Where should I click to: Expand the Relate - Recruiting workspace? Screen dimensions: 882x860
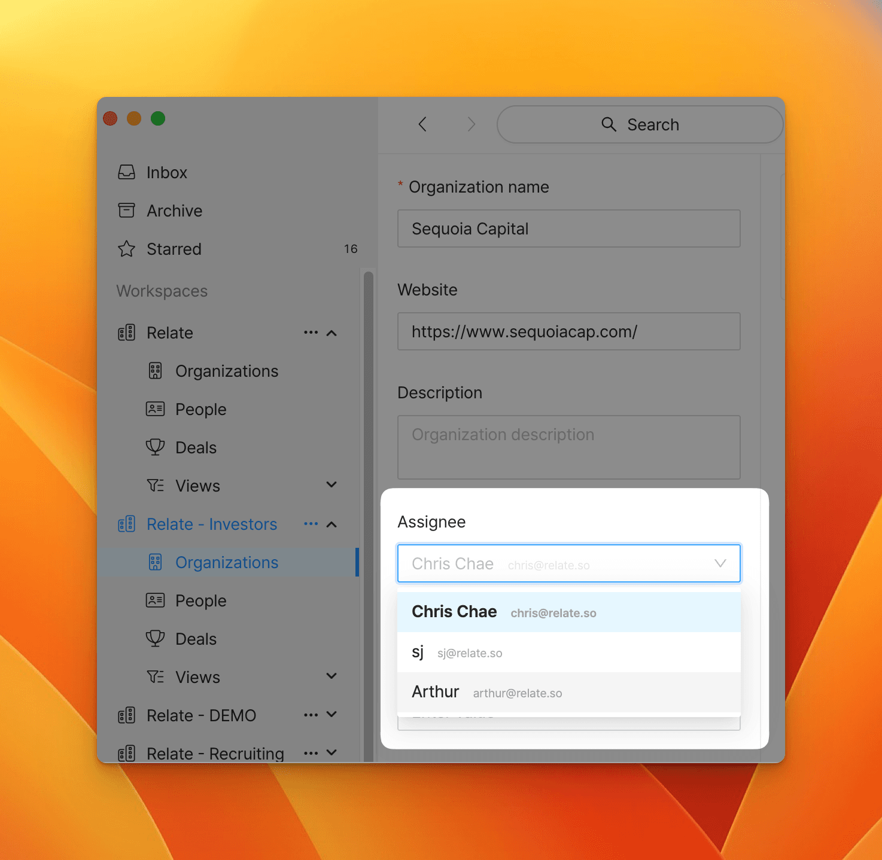click(331, 752)
